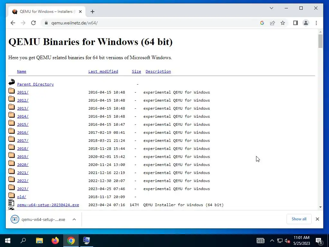Open the 2022/ folder link

tap(23, 181)
